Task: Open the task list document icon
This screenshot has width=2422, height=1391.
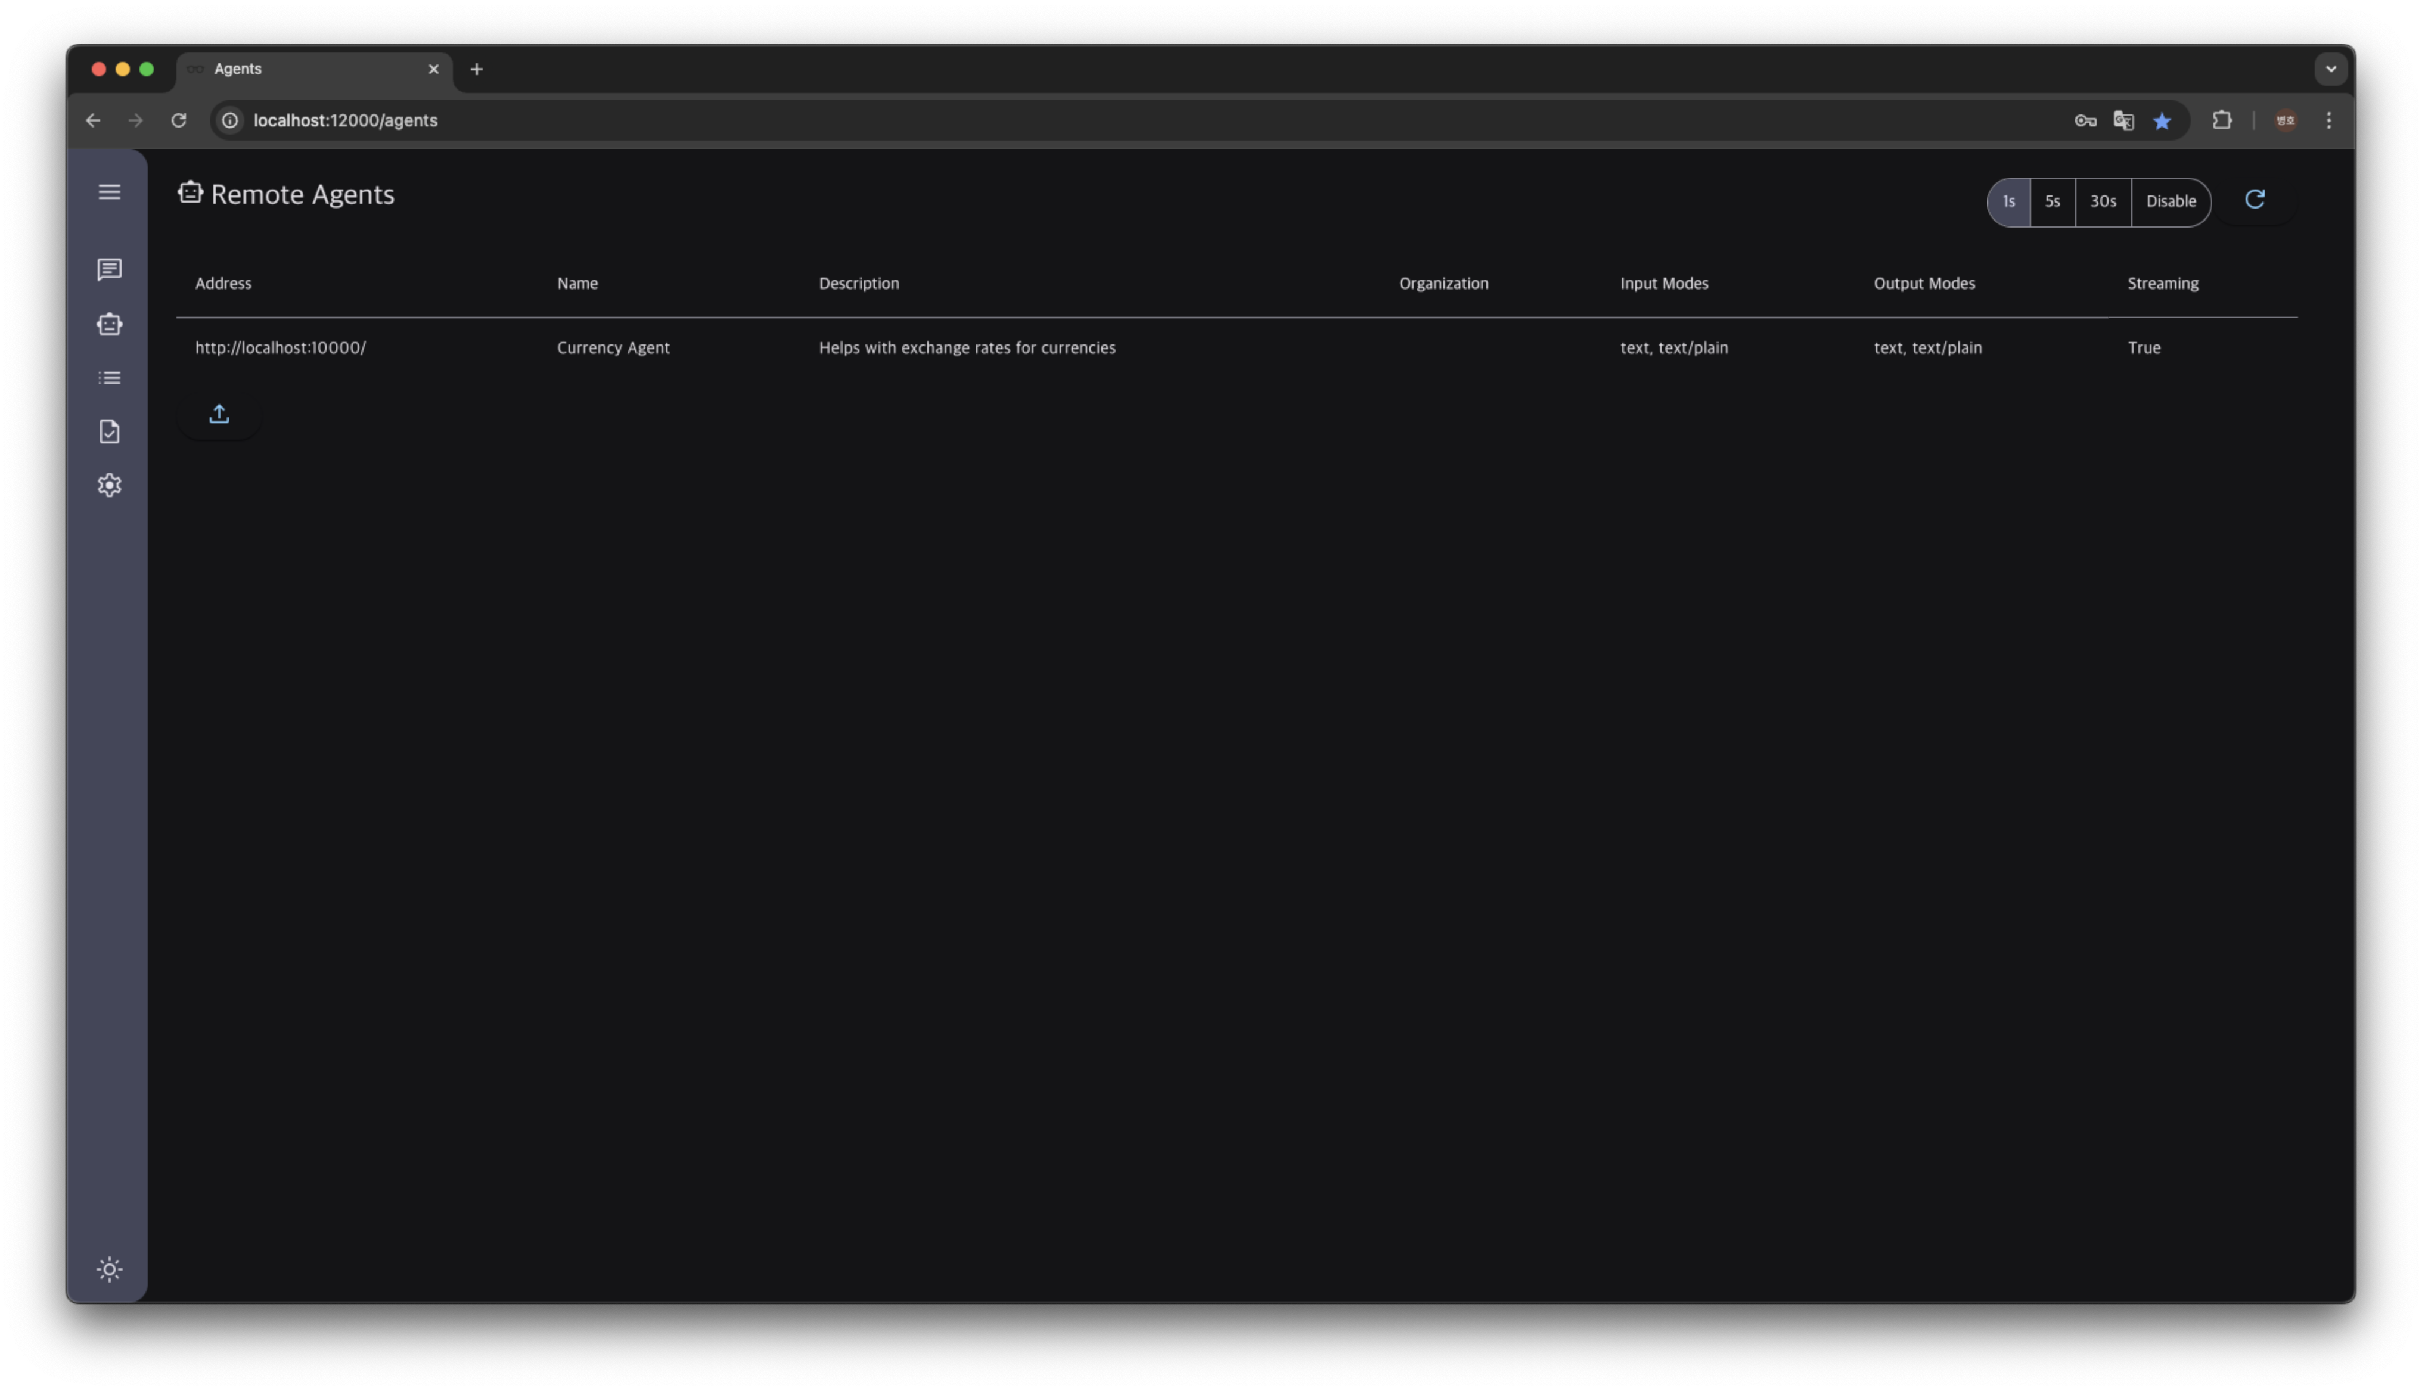Action: tap(109, 431)
